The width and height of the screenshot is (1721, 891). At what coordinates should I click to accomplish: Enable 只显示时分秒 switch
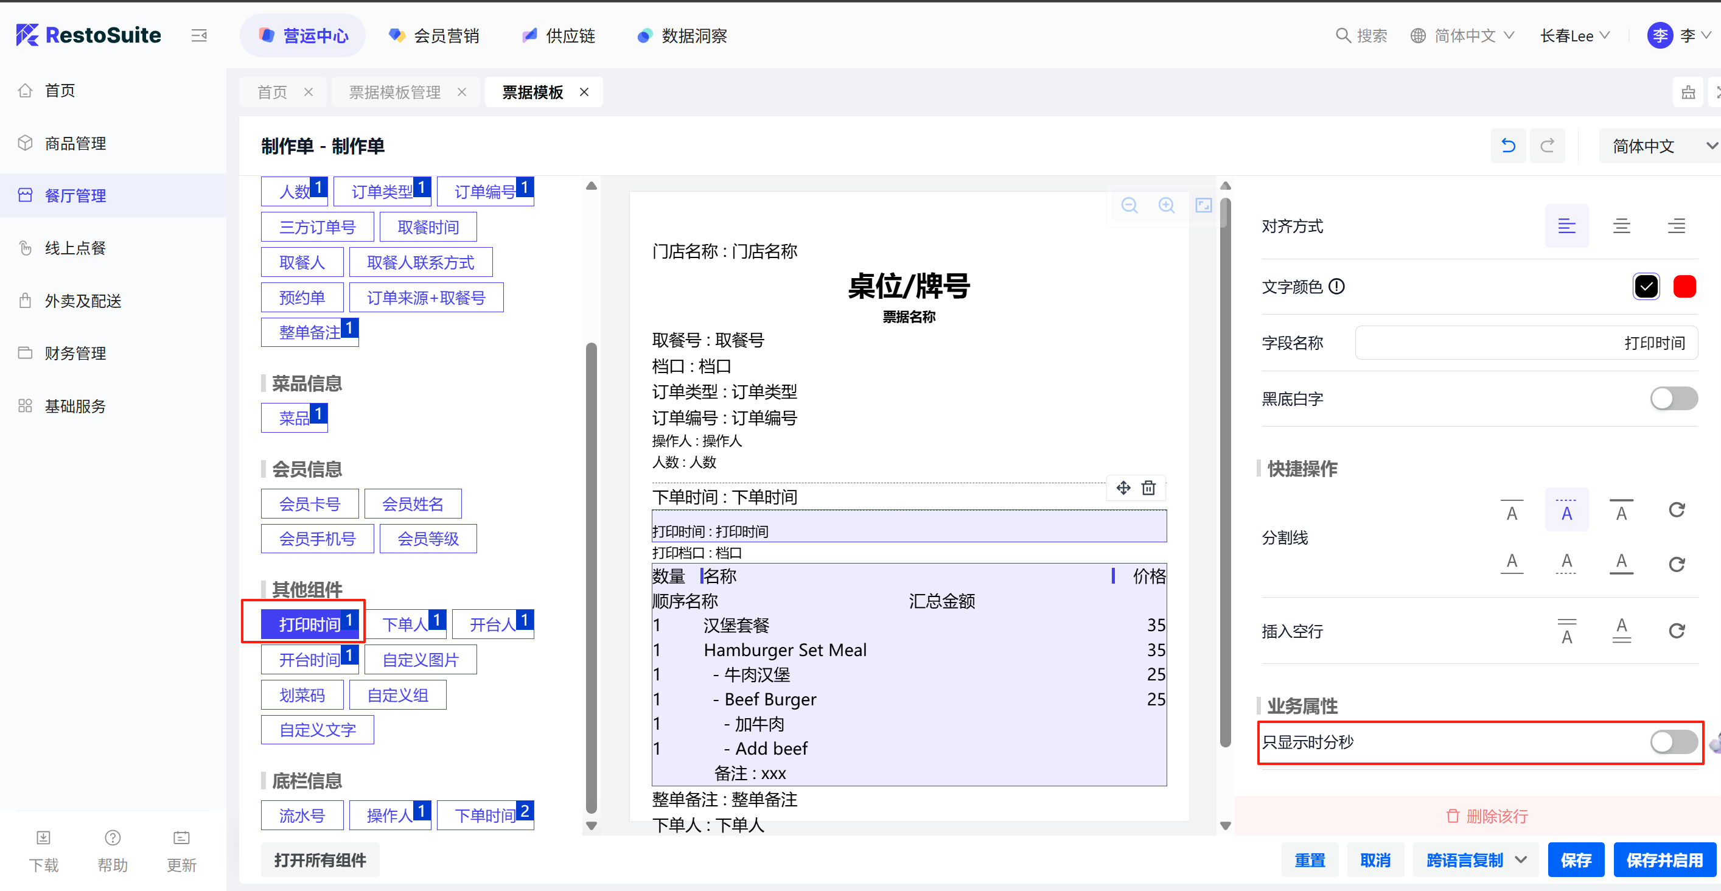tap(1673, 741)
